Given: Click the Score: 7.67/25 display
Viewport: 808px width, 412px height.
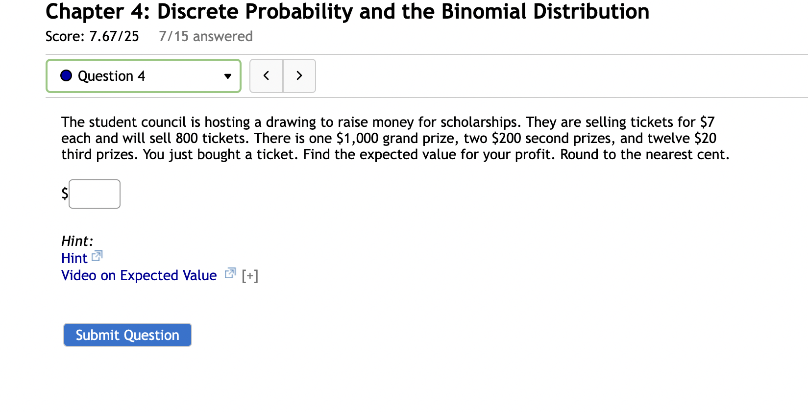Looking at the screenshot, I should pyautogui.click(x=92, y=36).
